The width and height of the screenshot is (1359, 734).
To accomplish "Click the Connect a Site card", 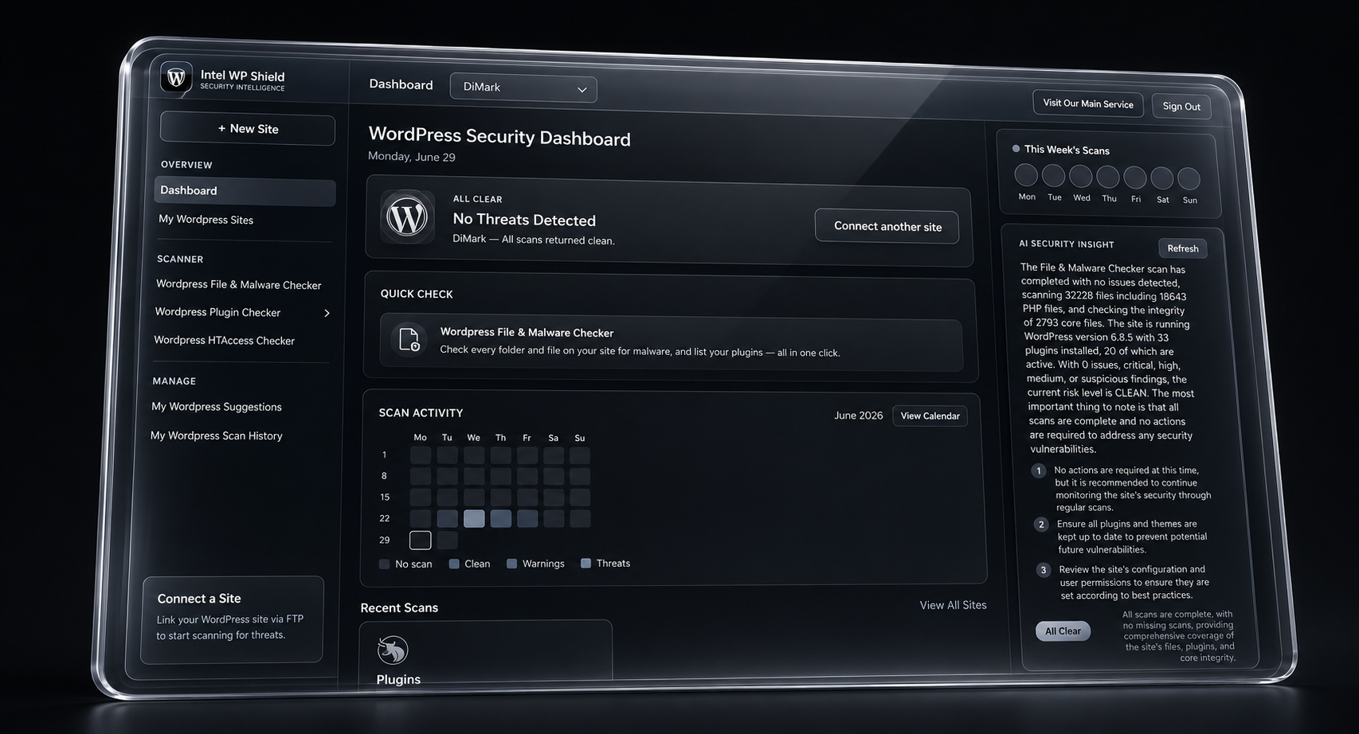I will pos(233,619).
